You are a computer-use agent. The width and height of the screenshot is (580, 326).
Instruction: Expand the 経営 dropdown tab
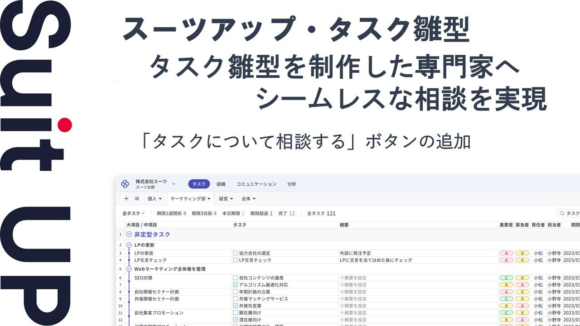[x=226, y=198]
